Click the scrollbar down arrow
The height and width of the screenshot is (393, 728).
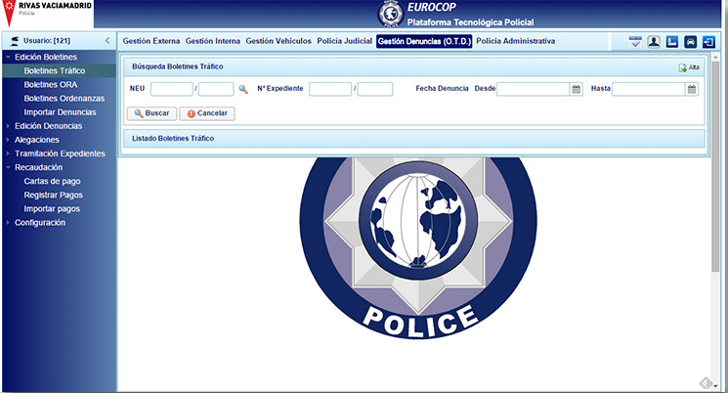tap(715, 385)
